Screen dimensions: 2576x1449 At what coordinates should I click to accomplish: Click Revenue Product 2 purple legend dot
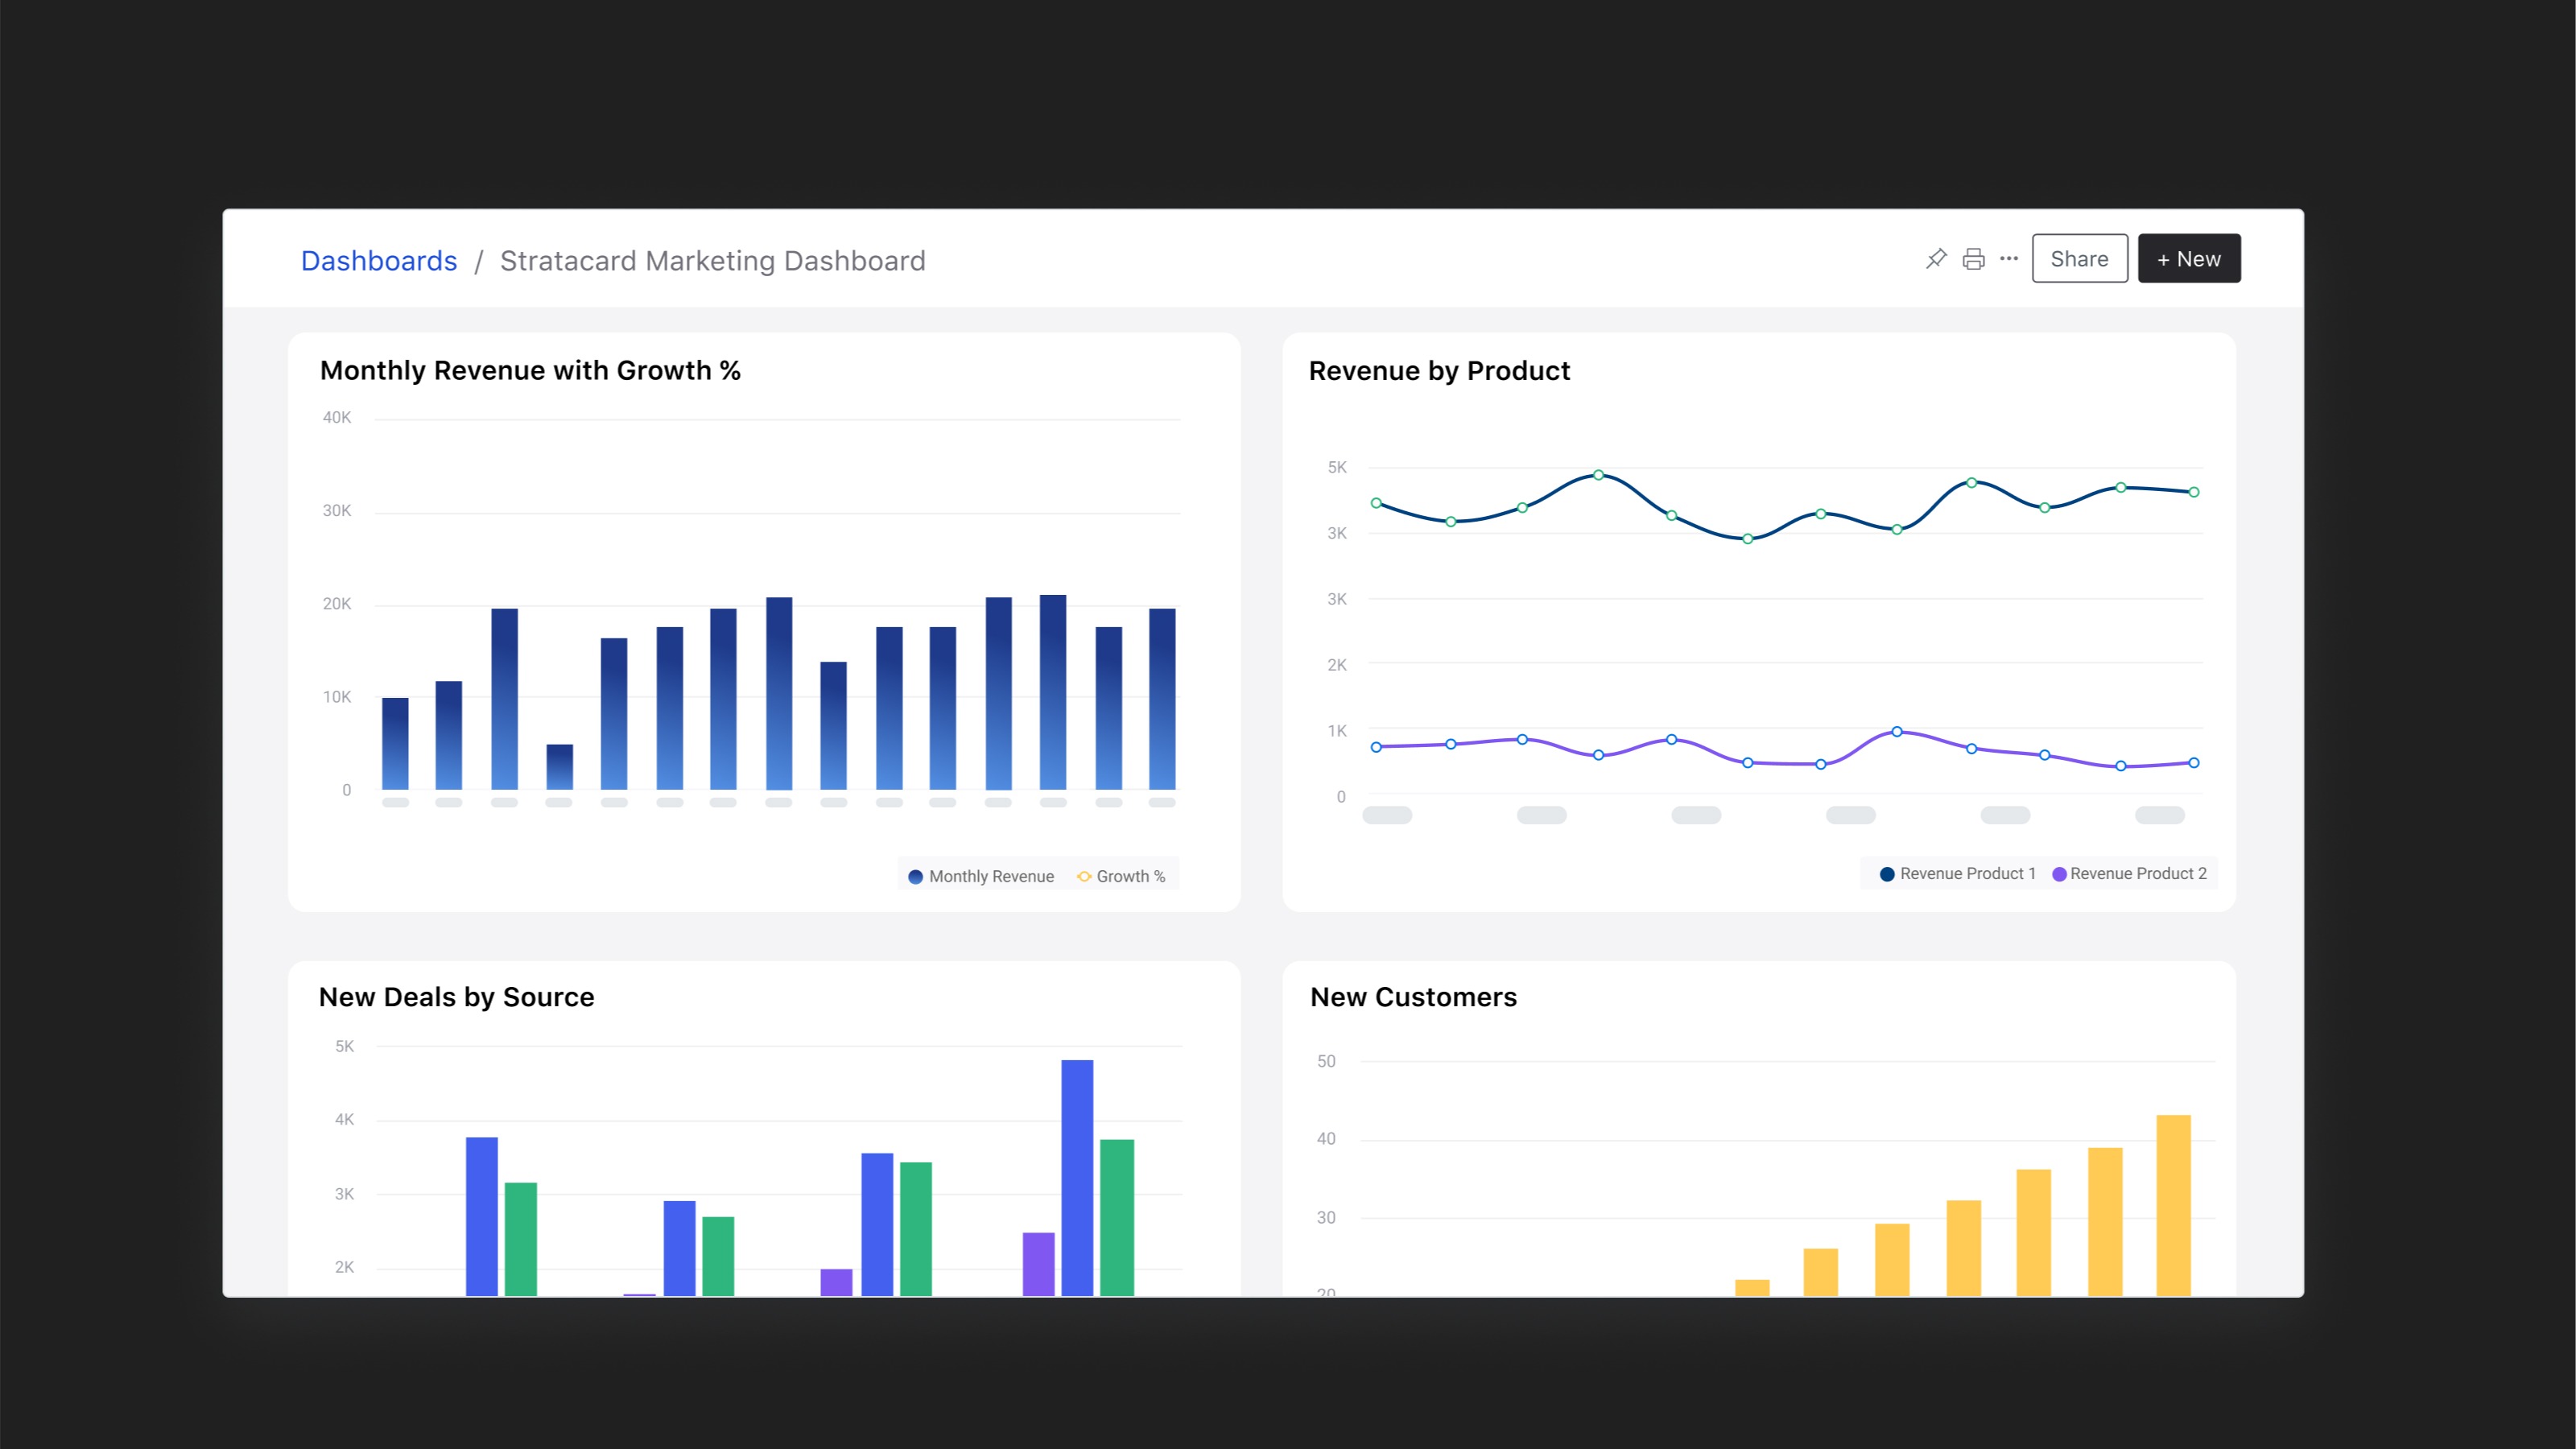click(2059, 874)
